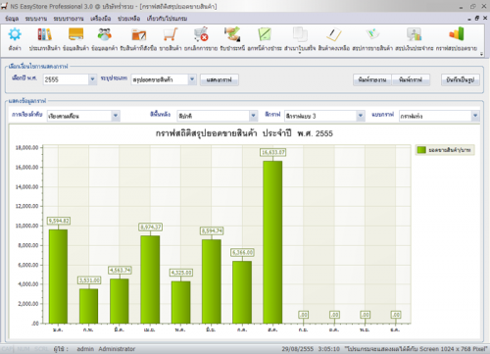This screenshot has width=490, height=354.
Task: Expand the sort order dropdown เรียงตามเดือน
Action: click(116, 116)
